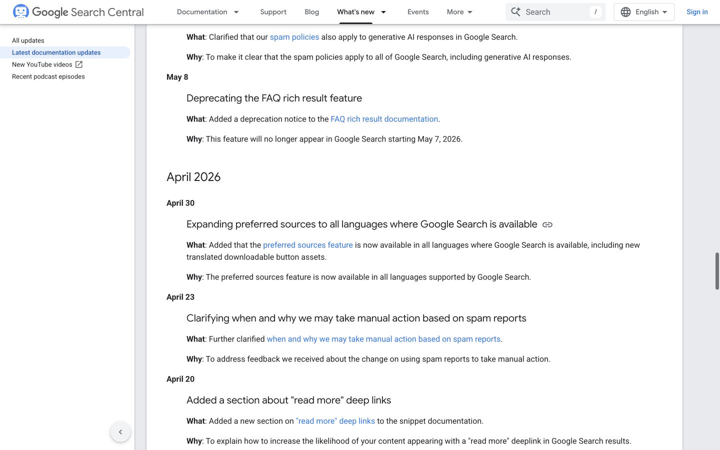The image size is (720, 450).
Task: Open manual action based on spam reports link
Action: point(383,339)
